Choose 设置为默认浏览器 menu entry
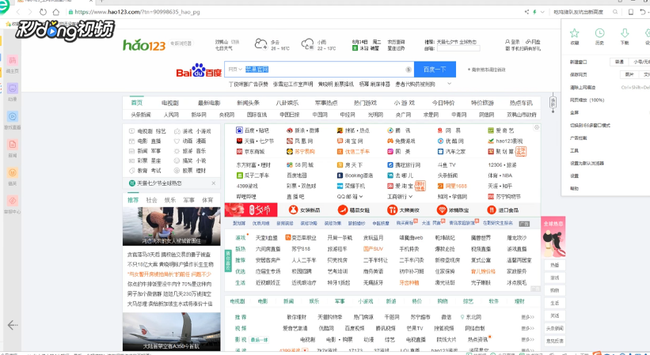The height and width of the screenshot is (355, 650). pos(587,164)
